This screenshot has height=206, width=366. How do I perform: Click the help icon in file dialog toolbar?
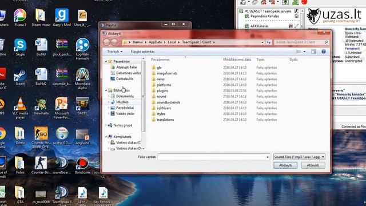[324, 51]
